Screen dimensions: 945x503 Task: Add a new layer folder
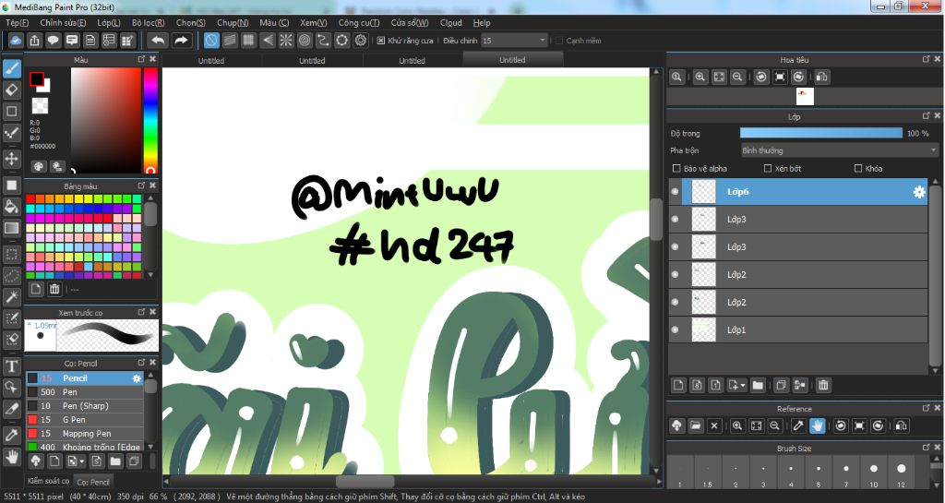(x=758, y=385)
